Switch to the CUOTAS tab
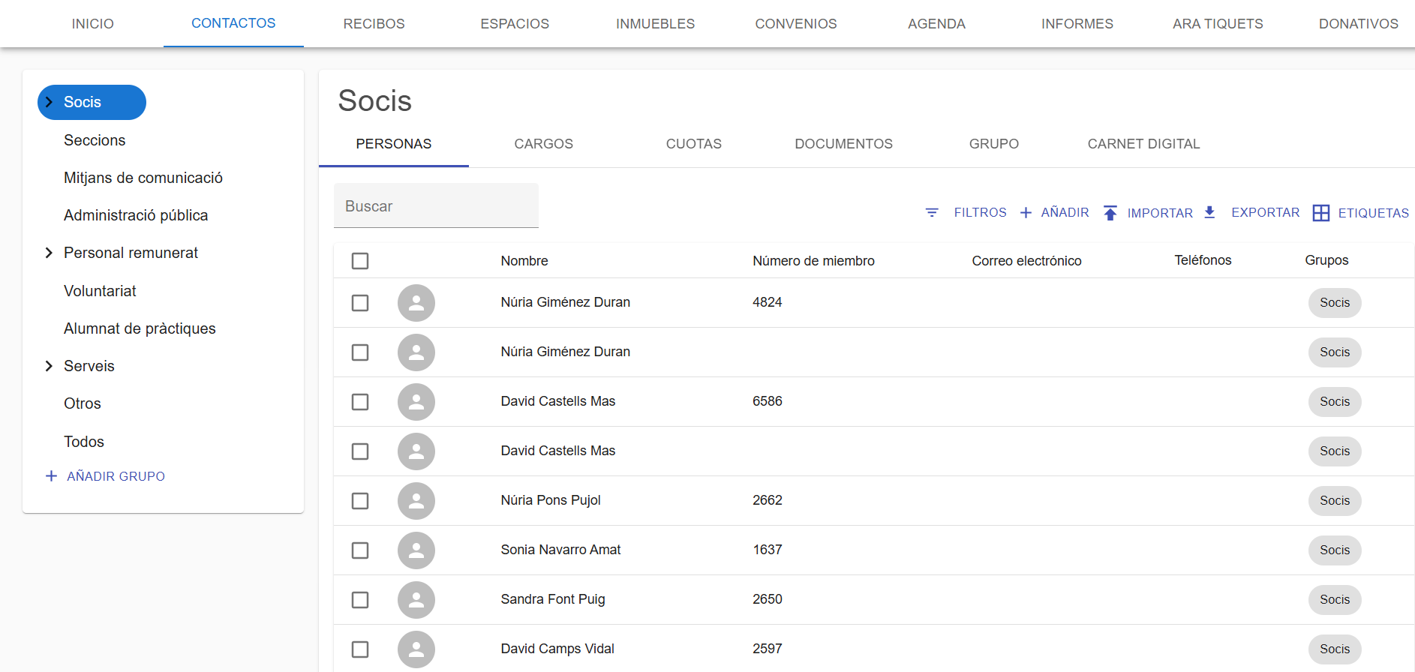 (694, 144)
